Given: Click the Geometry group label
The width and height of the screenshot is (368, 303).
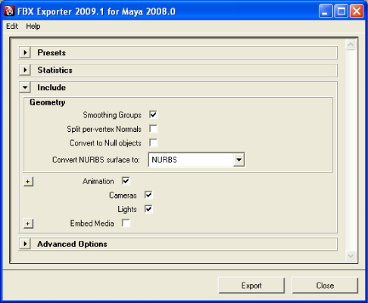Looking at the screenshot, I should click(x=48, y=102).
